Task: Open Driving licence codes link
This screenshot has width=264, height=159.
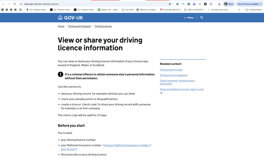Action: click(x=171, y=70)
